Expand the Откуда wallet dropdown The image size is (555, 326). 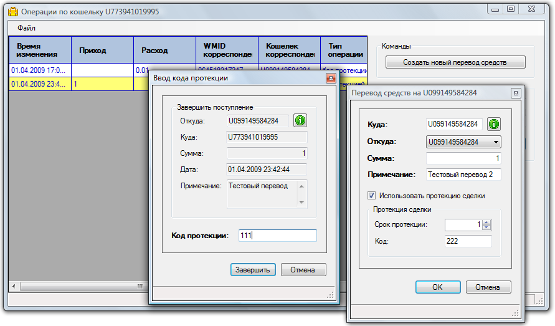pyautogui.click(x=496, y=141)
